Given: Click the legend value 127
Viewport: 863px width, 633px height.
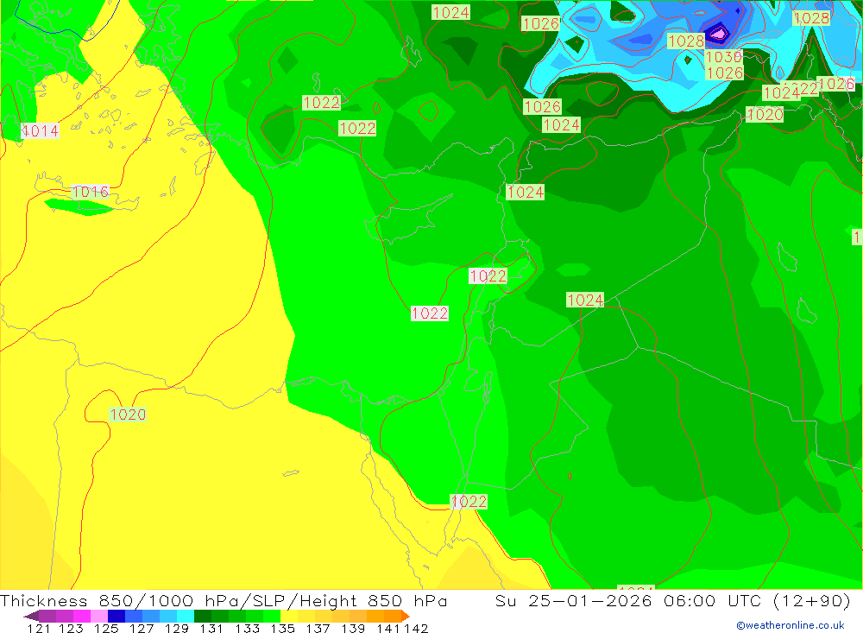Looking at the screenshot, I should (142, 628).
